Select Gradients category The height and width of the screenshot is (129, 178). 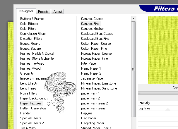click(x=27, y=73)
